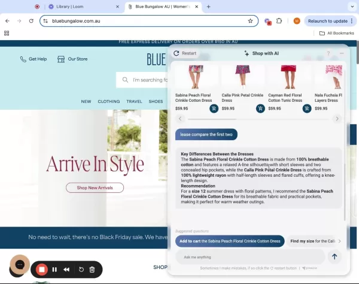This screenshot has width=359, height=284.
Task: Close the Library | Loom tab
Action: pos(117,7)
